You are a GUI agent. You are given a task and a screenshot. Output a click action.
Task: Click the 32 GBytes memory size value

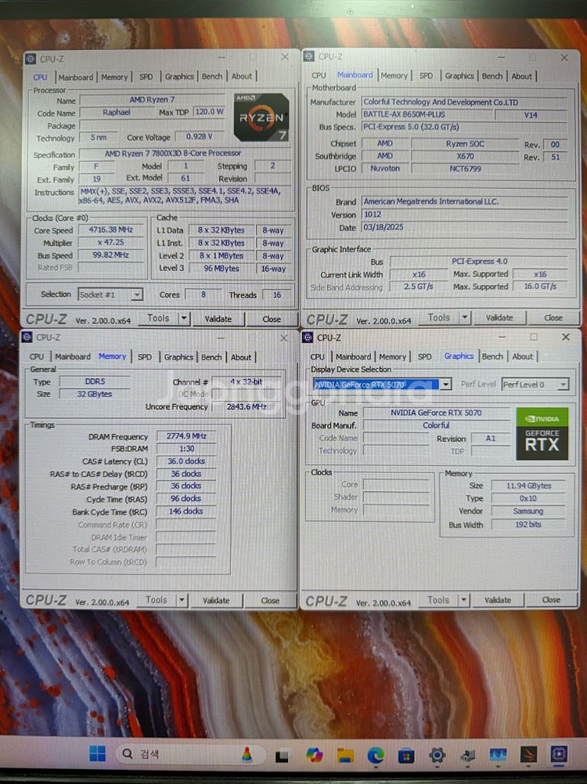coord(95,394)
